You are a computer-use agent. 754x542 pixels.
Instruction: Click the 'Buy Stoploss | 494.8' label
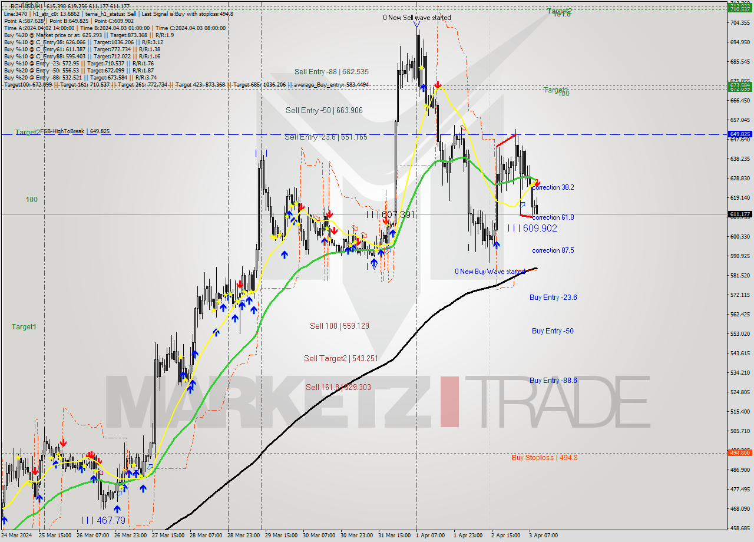tap(544, 458)
